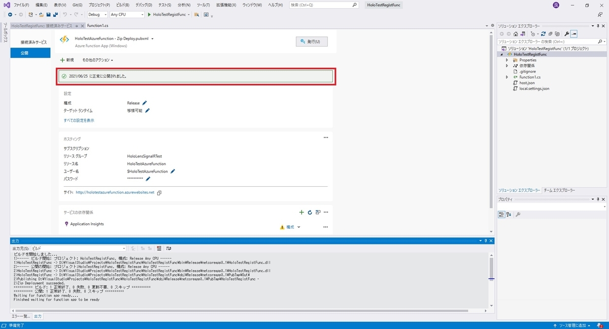609x329 pixels.
Task: Open the ファイル(F) menu
Action: click(21, 5)
